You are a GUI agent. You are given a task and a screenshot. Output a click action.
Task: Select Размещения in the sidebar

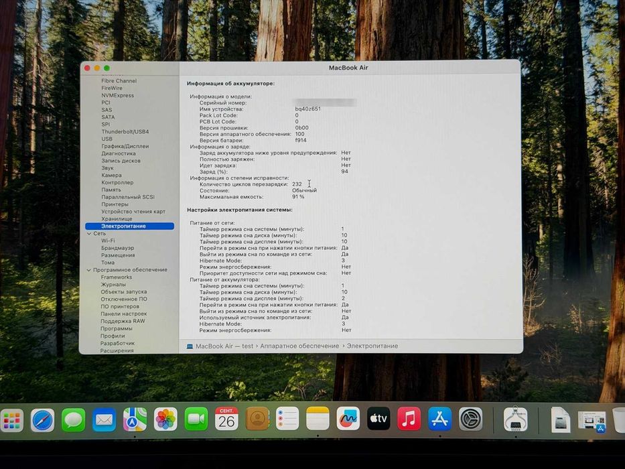pyautogui.click(x=118, y=255)
